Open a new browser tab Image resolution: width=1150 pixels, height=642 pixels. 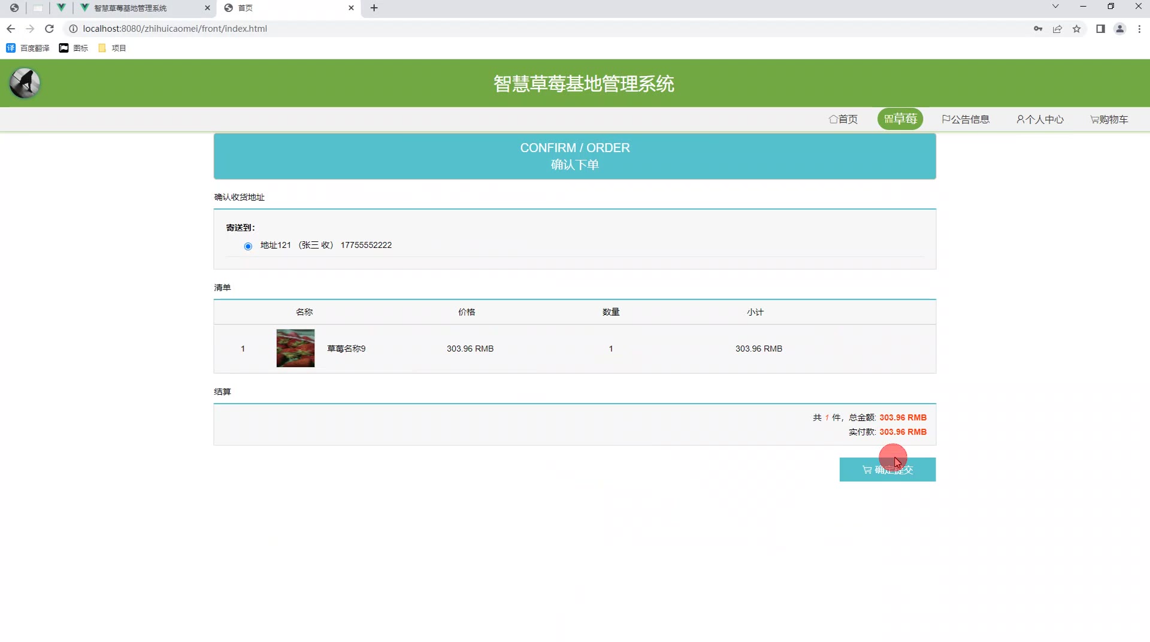(374, 8)
